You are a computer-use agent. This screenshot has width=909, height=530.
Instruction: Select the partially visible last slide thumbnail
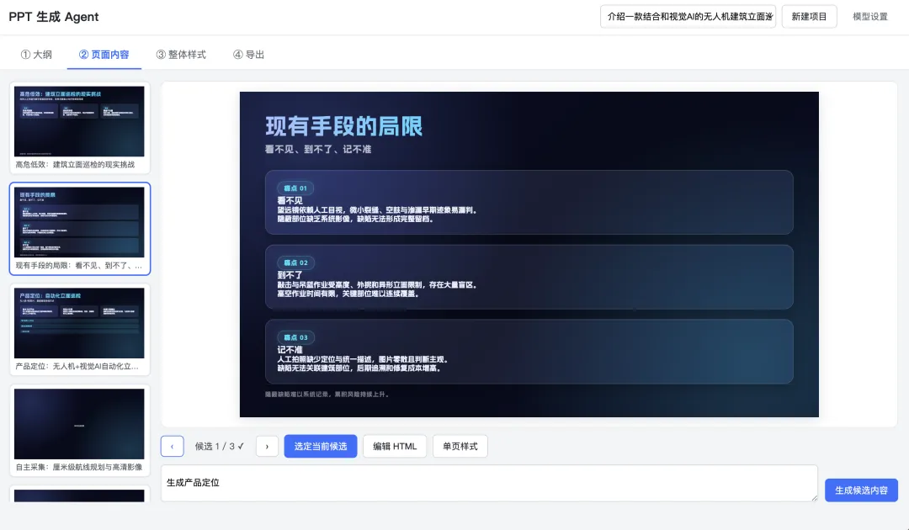tap(79, 495)
